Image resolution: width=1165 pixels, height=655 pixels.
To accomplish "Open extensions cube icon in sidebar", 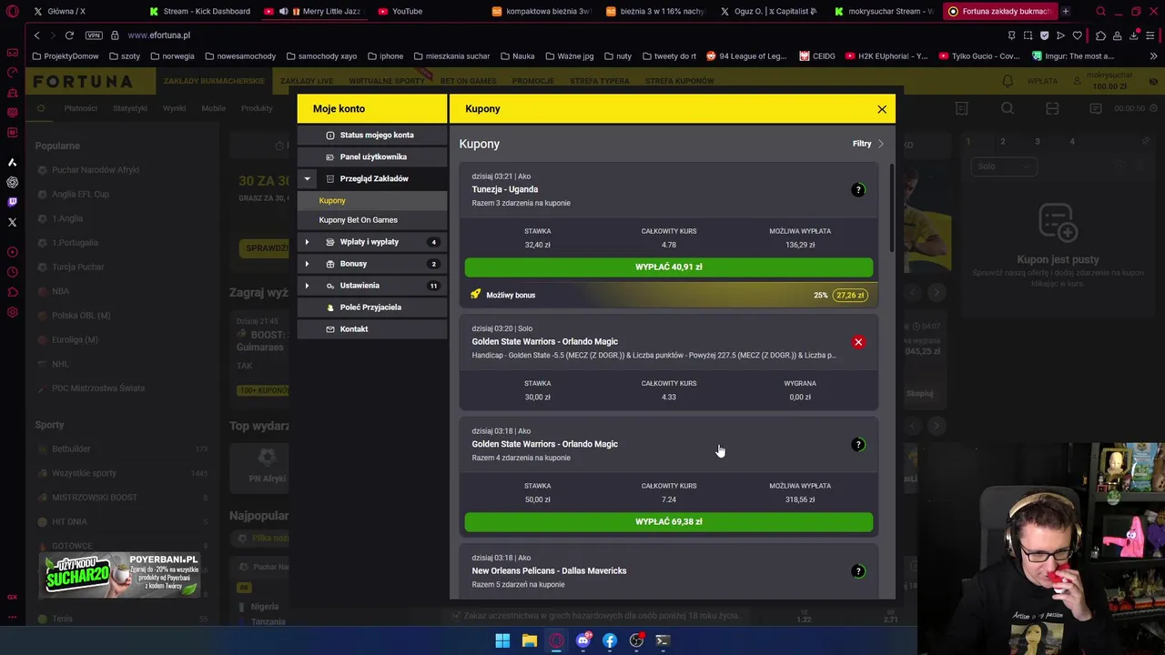I will [12, 292].
